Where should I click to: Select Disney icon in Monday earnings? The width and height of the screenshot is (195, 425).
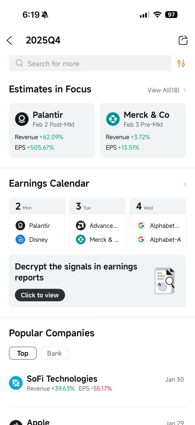[20, 239]
